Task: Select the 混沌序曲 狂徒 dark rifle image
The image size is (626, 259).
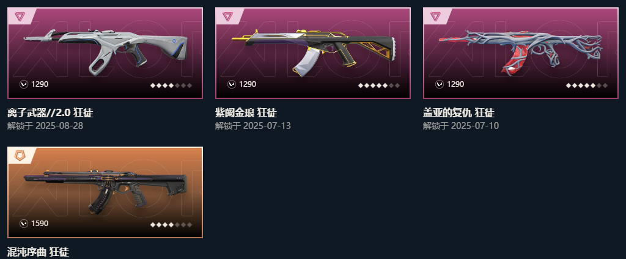Action: [105, 192]
